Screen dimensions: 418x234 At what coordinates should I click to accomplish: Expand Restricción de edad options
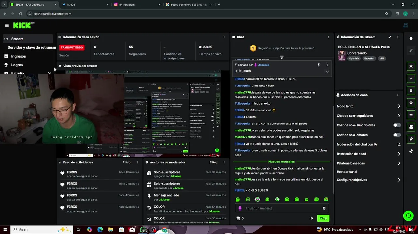coord(399,154)
